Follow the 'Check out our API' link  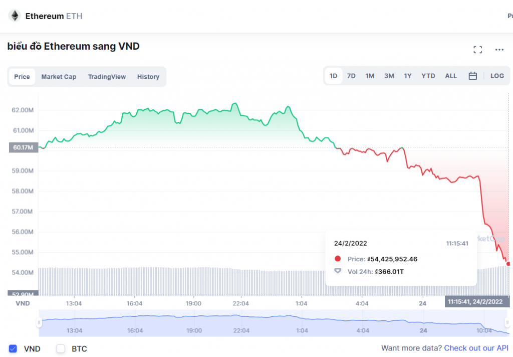tap(476, 348)
